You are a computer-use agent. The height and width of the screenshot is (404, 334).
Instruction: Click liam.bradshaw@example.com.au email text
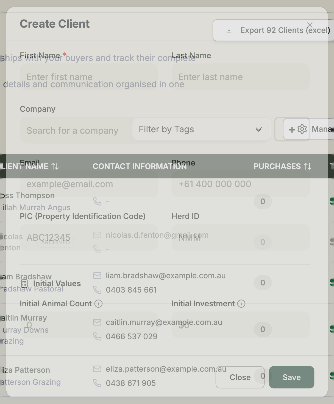(166, 276)
